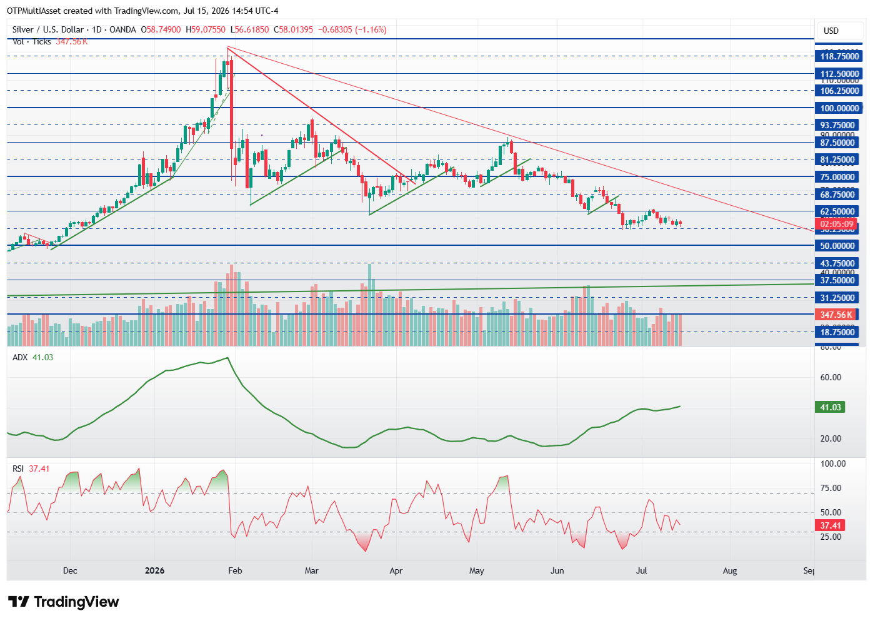Click the 68.75000 price level label

(837, 195)
